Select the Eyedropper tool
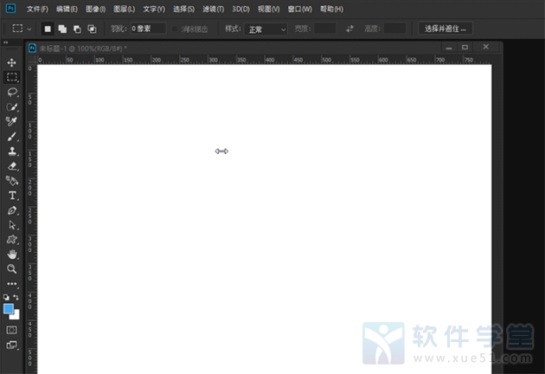 coord(12,121)
